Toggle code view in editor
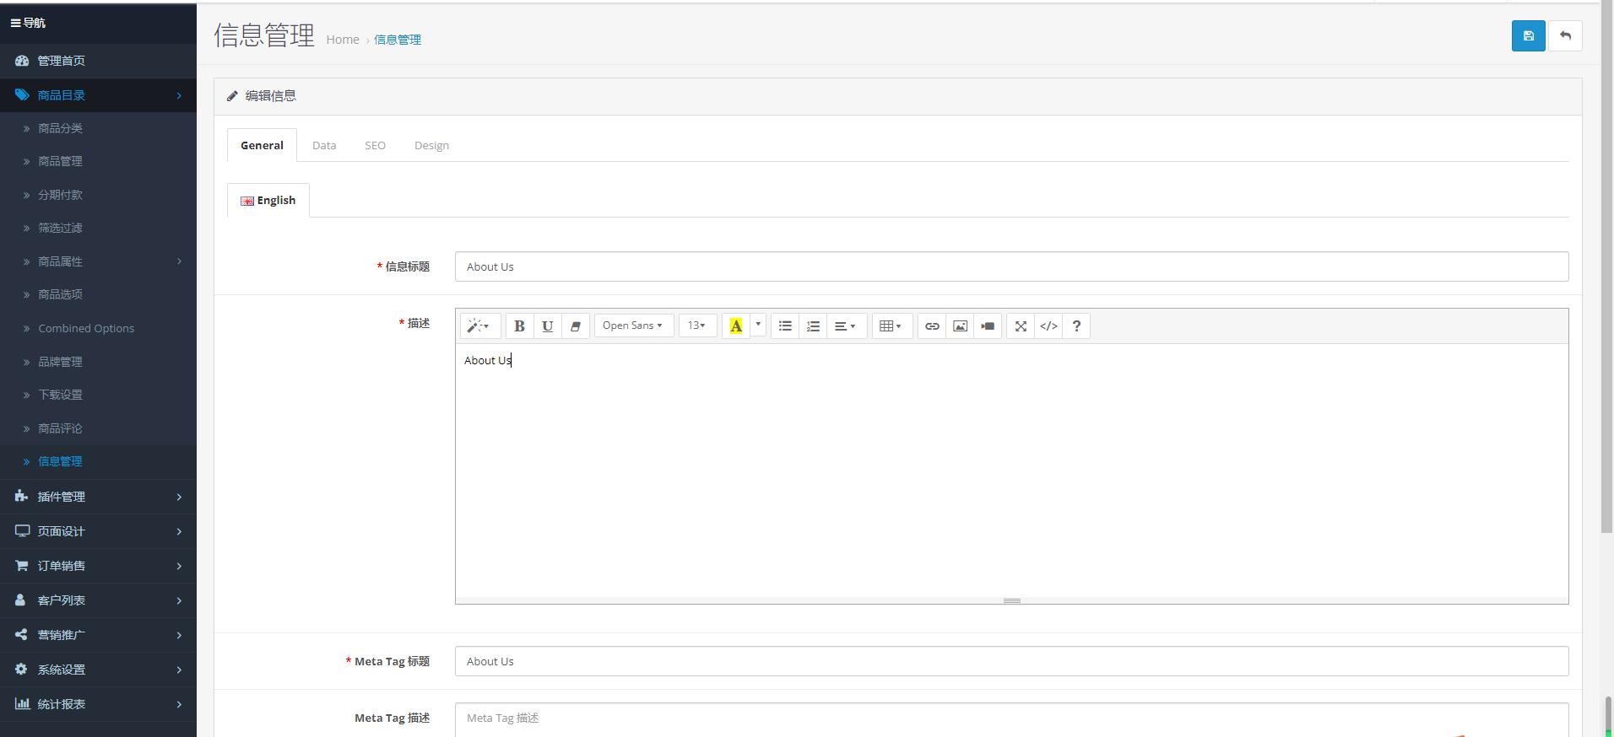1614x737 pixels. (1048, 326)
